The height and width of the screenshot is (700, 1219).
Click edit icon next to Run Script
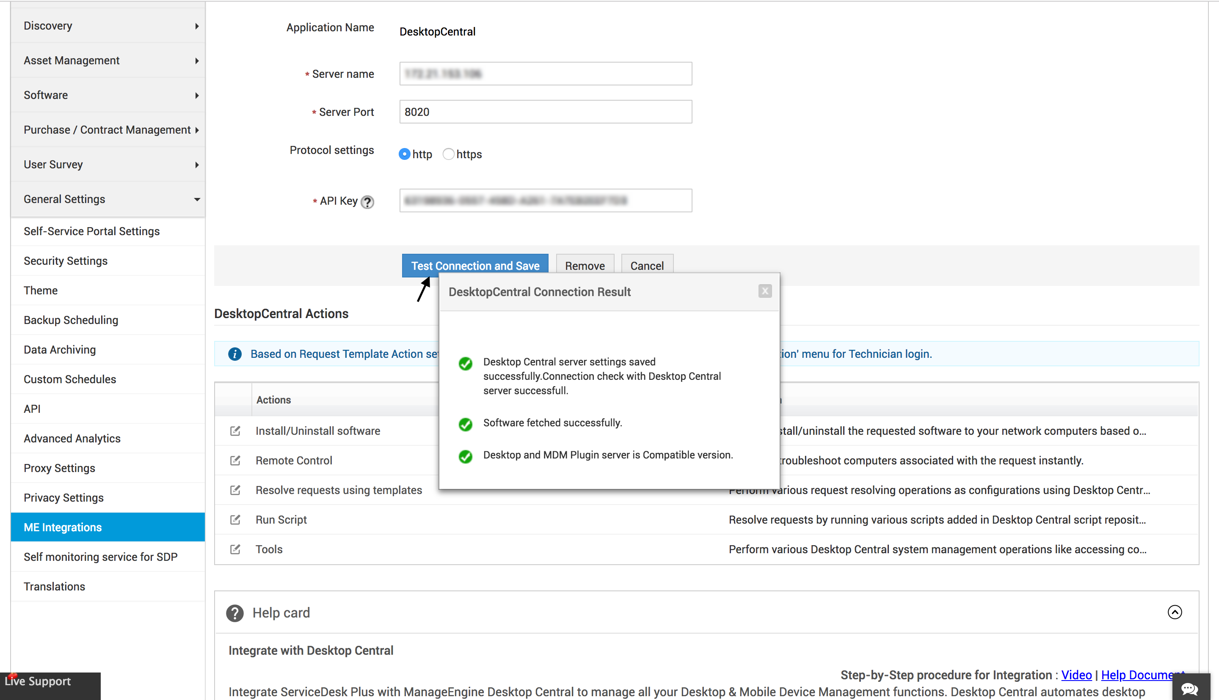235,520
